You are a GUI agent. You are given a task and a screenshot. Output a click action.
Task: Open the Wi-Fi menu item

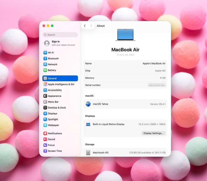(x=60, y=53)
